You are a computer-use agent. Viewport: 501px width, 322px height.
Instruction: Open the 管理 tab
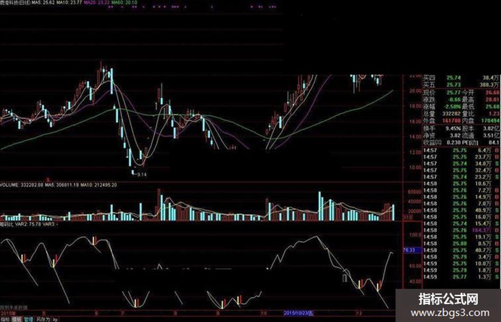click(x=29, y=319)
